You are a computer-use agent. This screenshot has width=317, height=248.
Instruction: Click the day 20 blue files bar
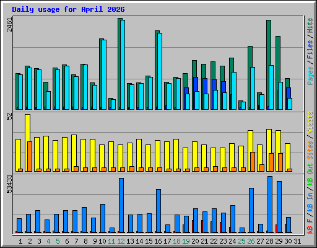[196, 84]
